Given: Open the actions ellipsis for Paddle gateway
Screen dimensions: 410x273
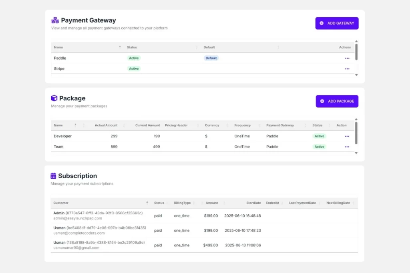Looking at the screenshot, I should pyautogui.click(x=347, y=58).
